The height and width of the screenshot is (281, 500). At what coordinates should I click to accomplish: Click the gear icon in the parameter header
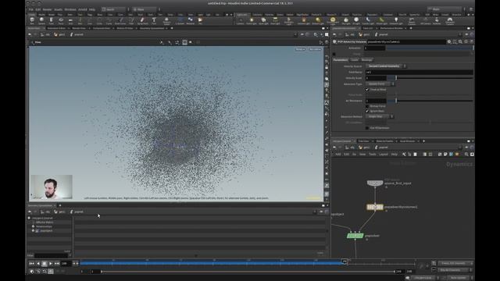coord(449,41)
